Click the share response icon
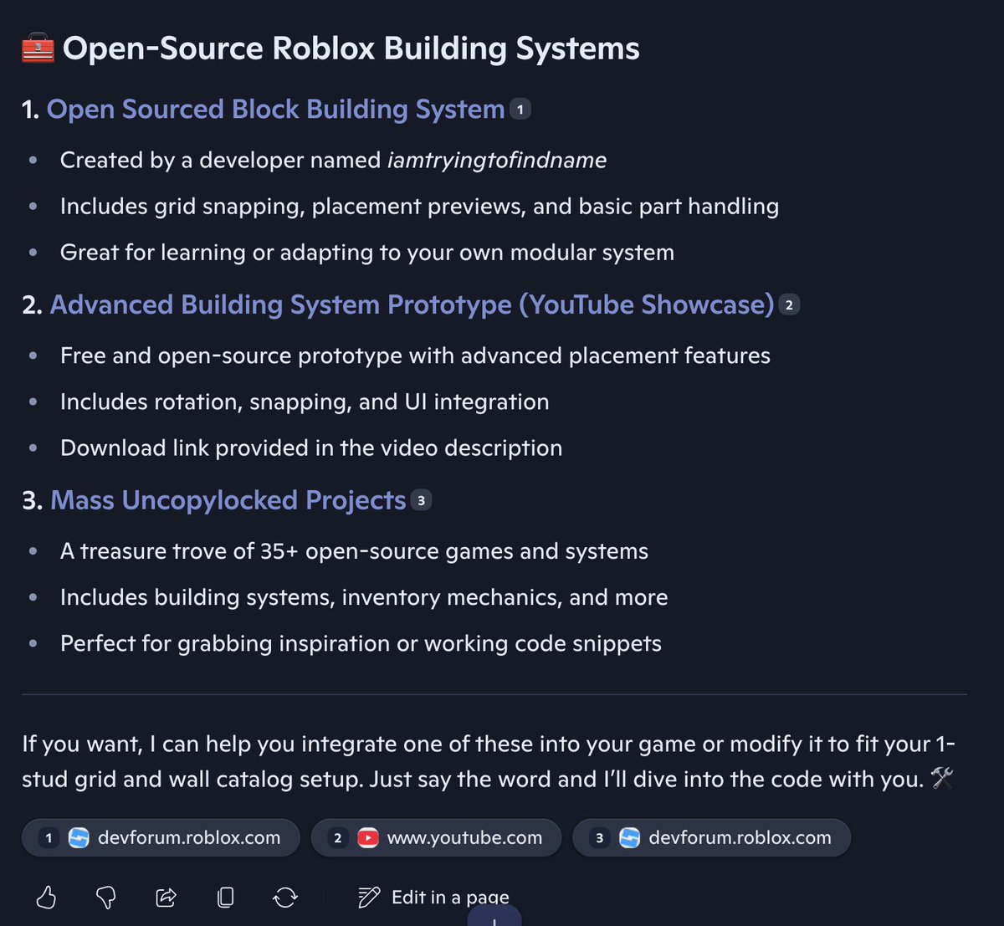 click(166, 898)
